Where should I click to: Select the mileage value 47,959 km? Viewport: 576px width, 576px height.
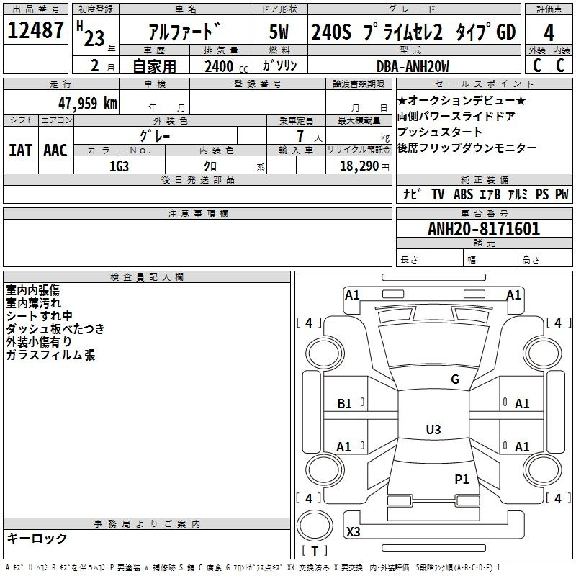click(x=78, y=103)
